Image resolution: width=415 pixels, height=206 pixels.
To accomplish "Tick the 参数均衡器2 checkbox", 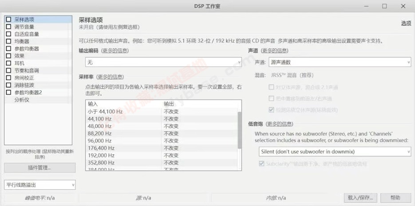I will 9,92.
